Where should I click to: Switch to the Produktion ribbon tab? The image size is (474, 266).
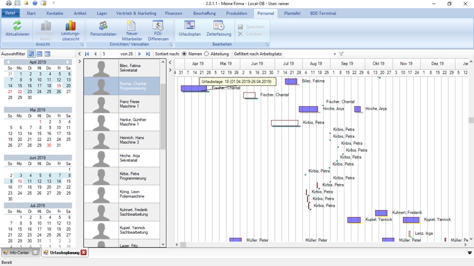click(236, 13)
